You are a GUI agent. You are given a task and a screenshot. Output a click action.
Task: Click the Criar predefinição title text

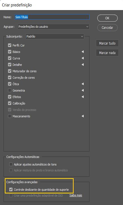click(17, 5)
